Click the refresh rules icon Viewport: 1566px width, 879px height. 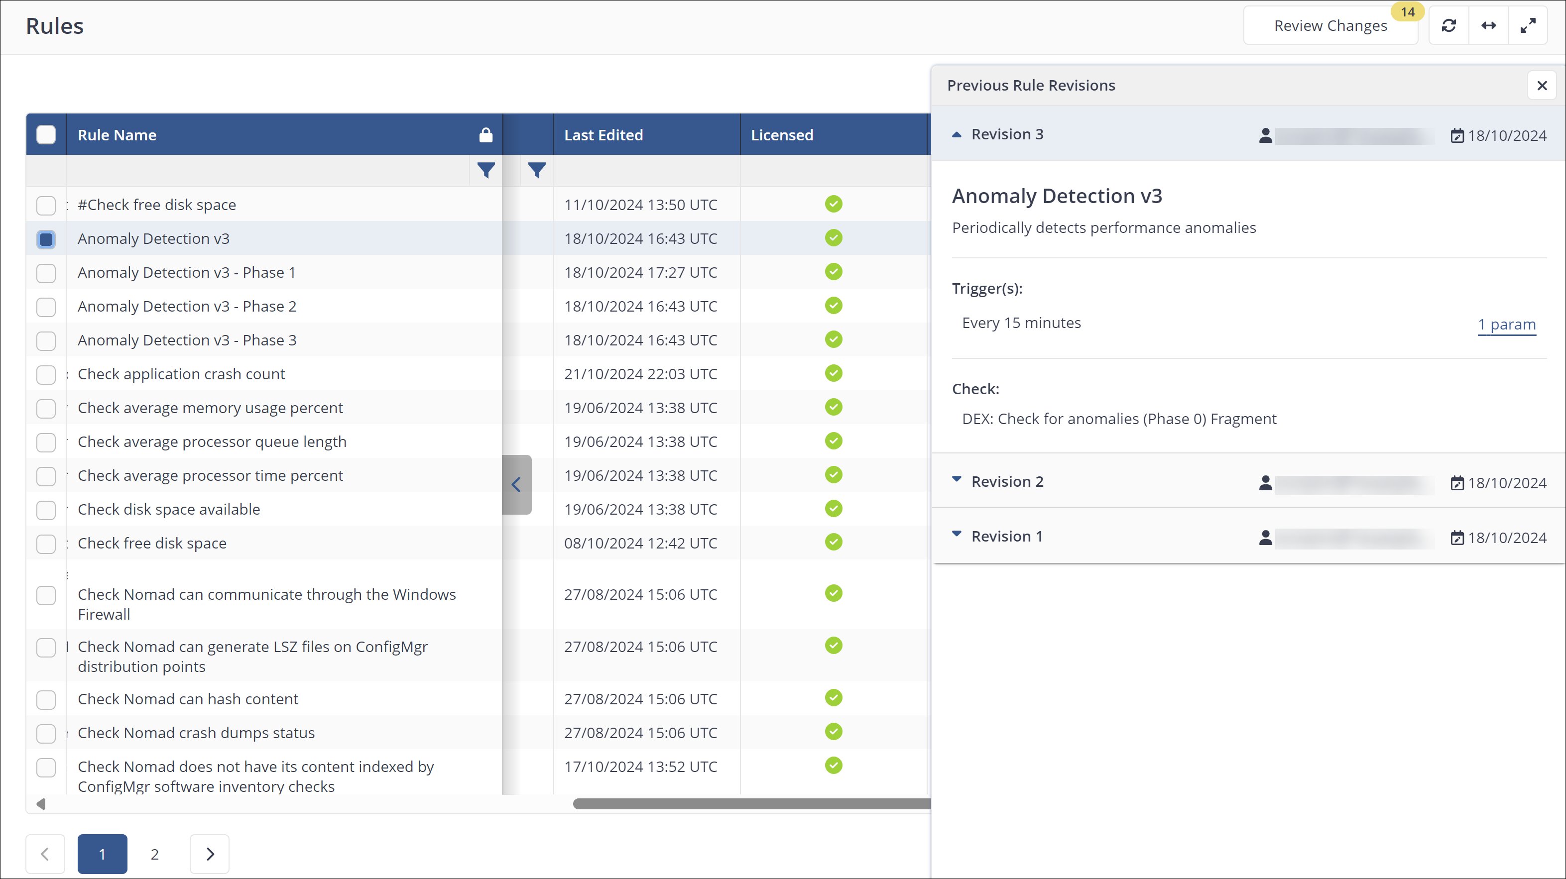pos(1448,25)
